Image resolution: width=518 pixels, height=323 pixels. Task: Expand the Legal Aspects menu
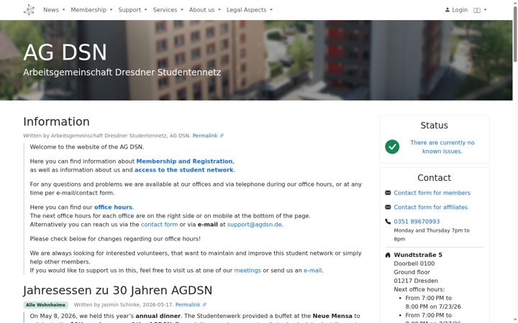[x=250, y=10]
